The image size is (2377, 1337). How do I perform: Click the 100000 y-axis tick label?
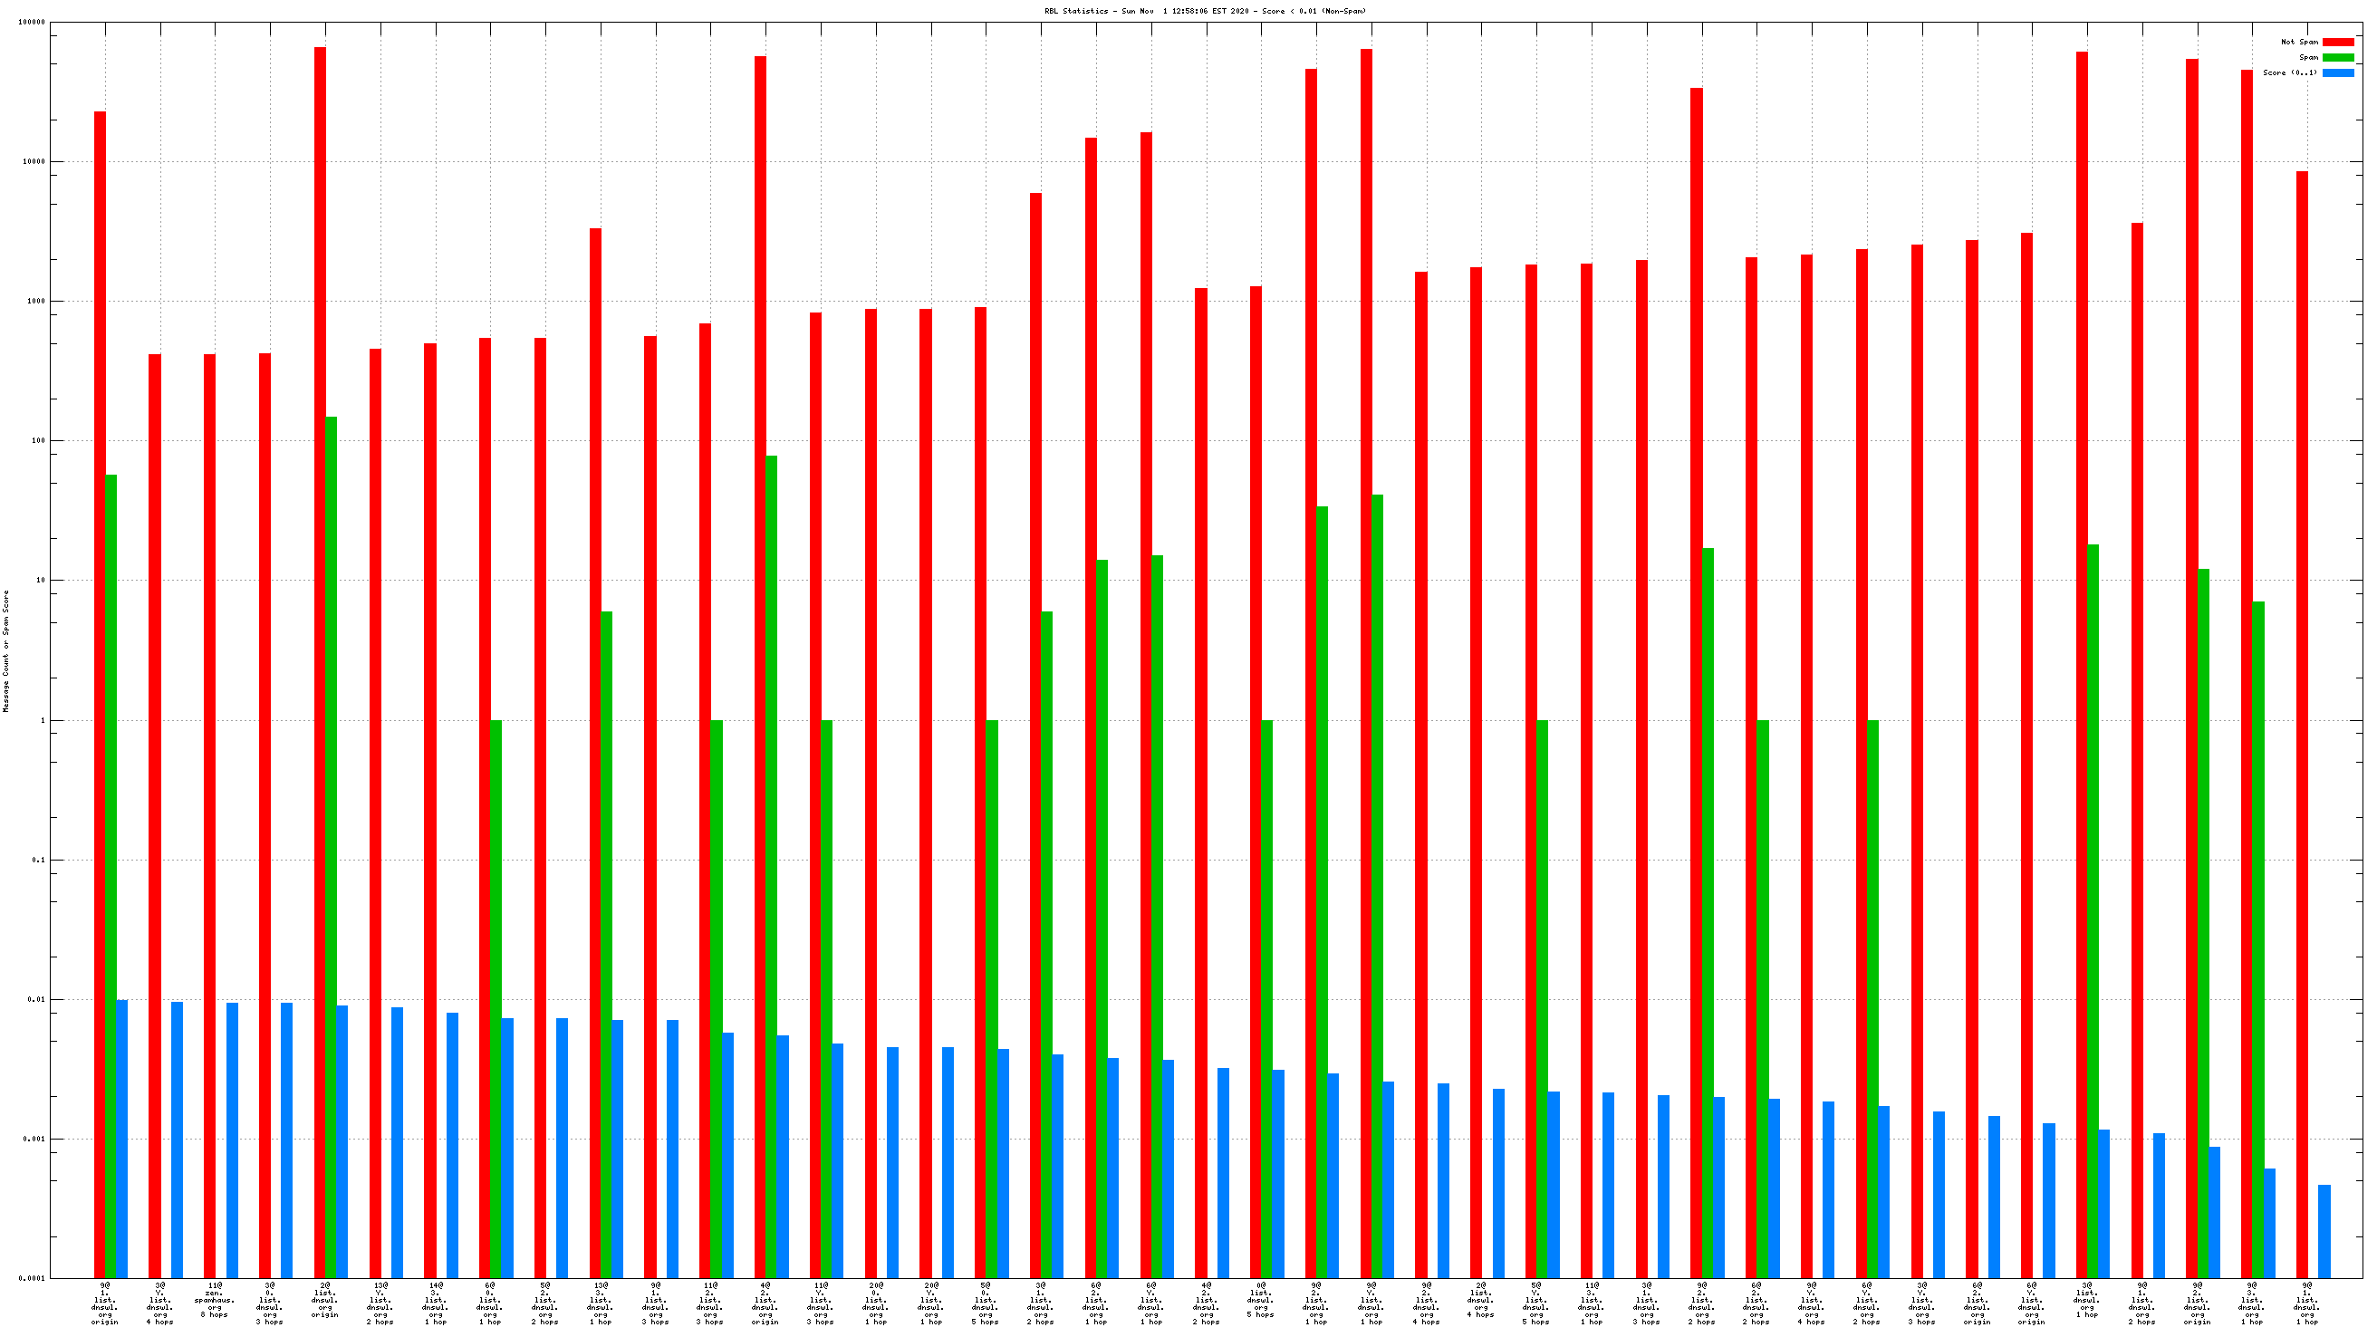pyautogui.click(x=32, y=22)
